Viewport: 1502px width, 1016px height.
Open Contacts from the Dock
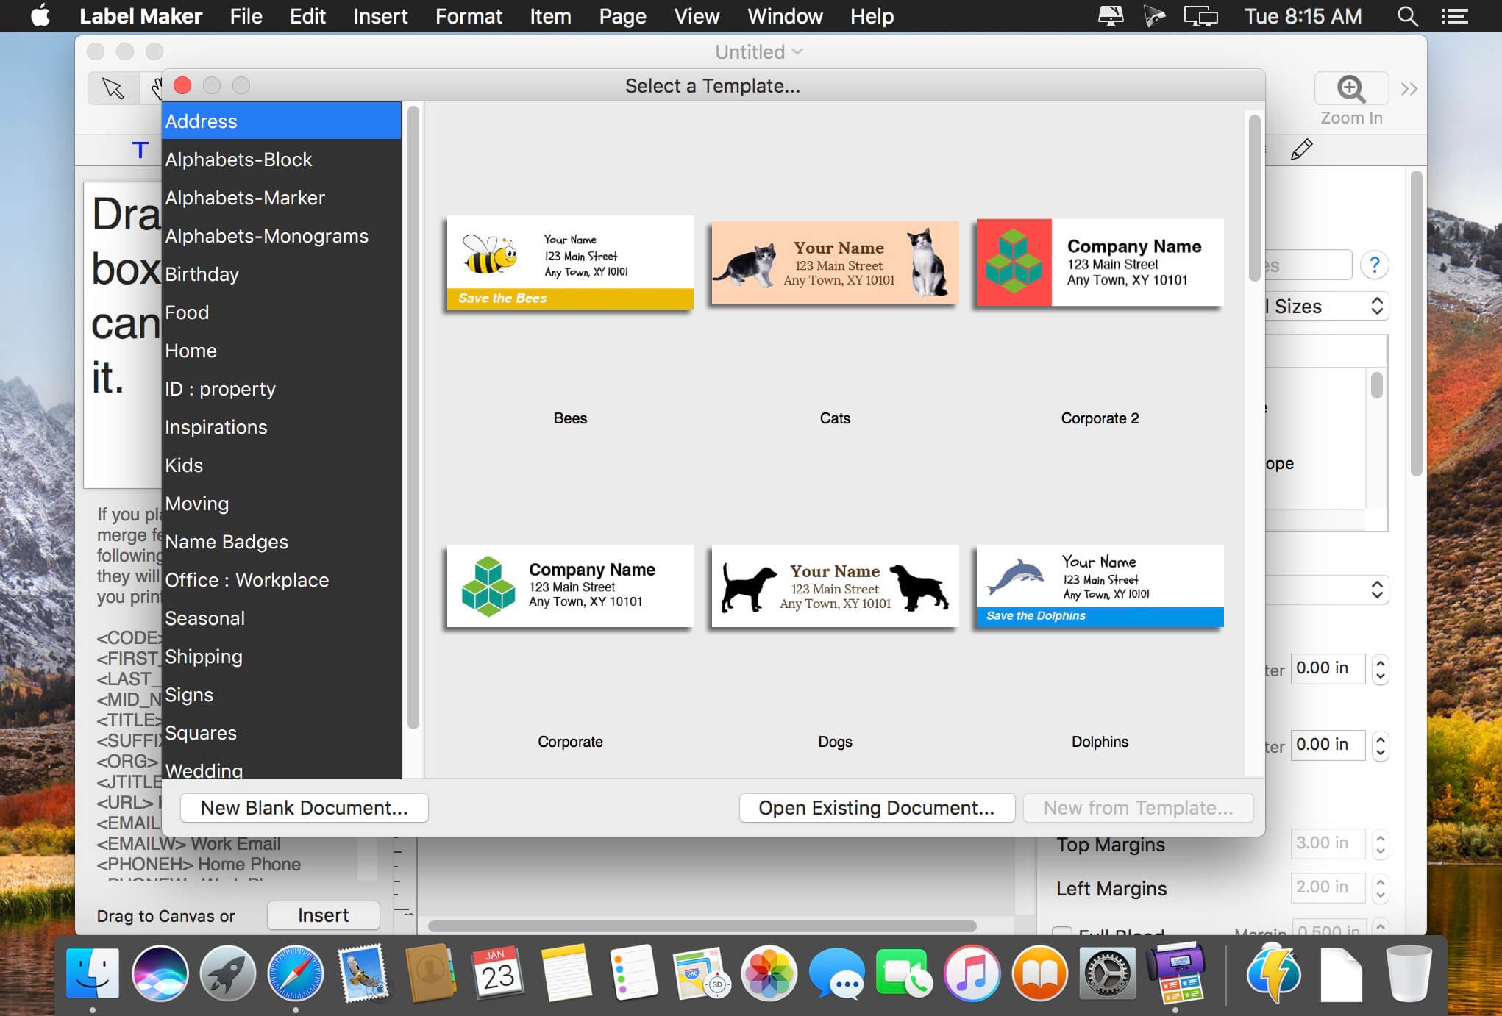[430, 973]
